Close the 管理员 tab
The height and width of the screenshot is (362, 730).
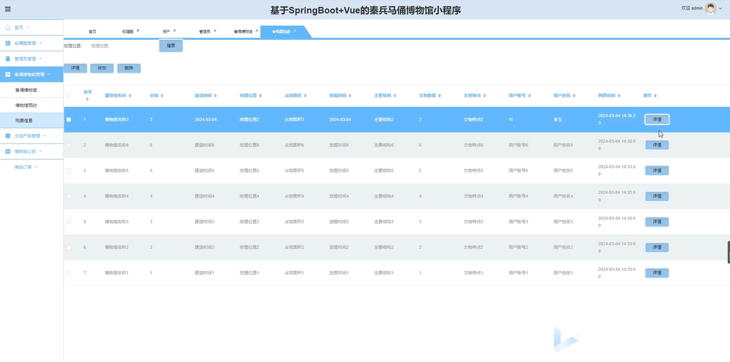tap(215, 31)
